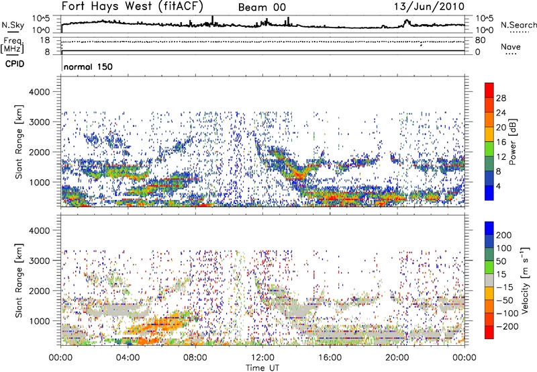The width and height of the screenshot is (537, 372).
Task: Click the '-50' label on Velocity colorbar
Action: pyautogui.click(x=505, y=300)
